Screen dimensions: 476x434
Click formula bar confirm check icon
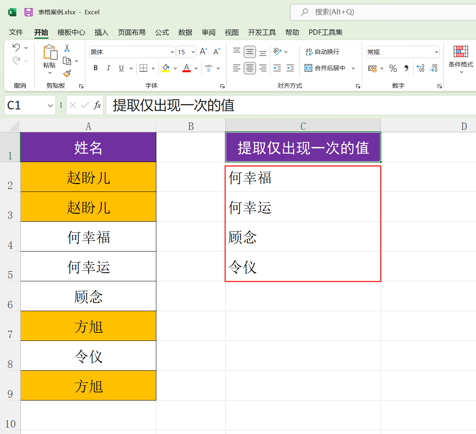85,105
